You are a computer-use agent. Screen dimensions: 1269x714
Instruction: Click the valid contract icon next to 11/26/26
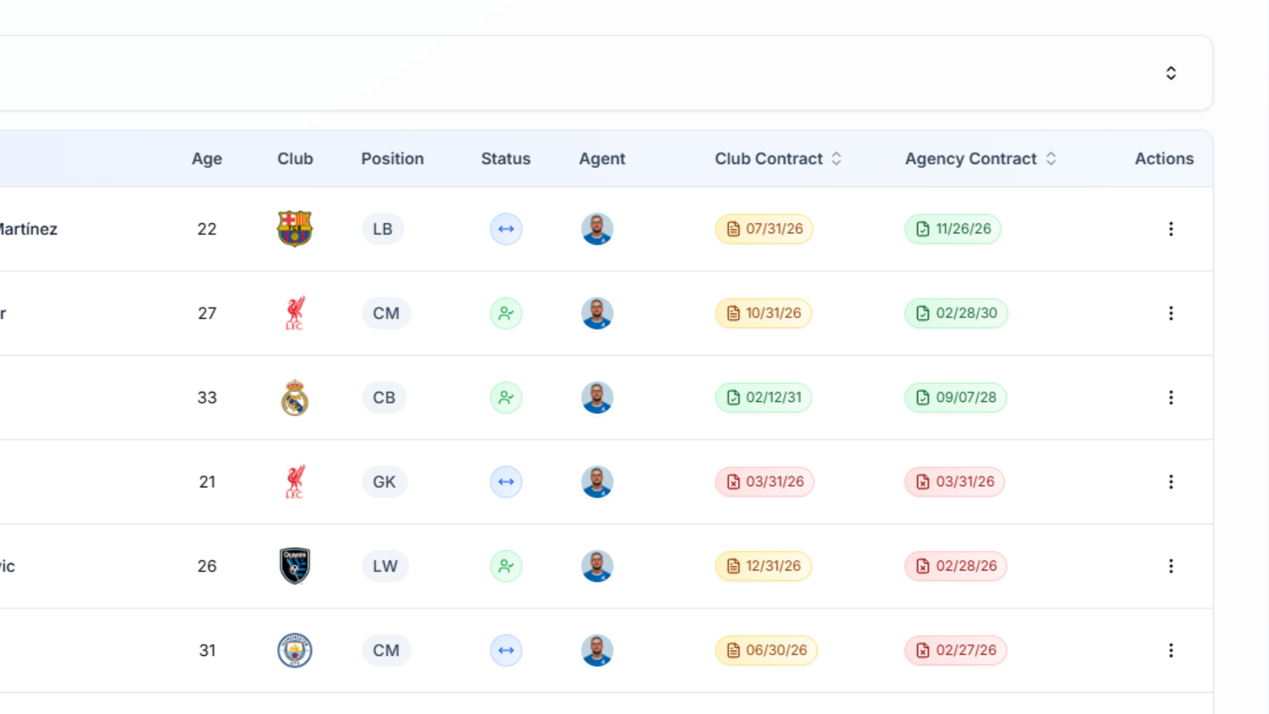point(923,229)
